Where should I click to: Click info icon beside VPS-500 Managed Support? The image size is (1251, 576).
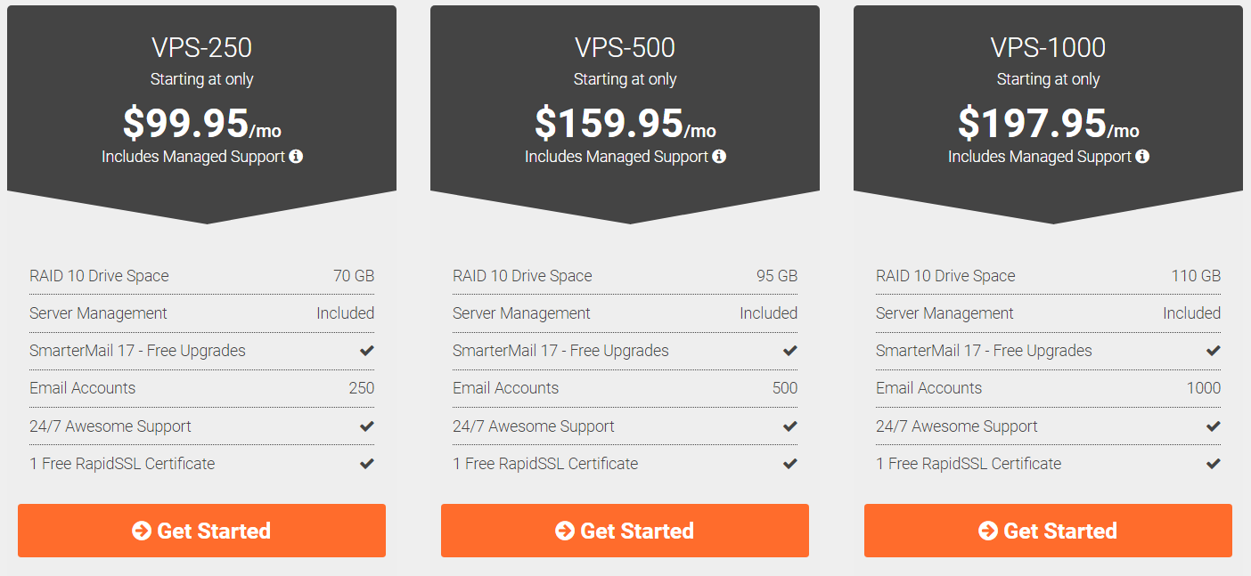(x=719, y=157)
